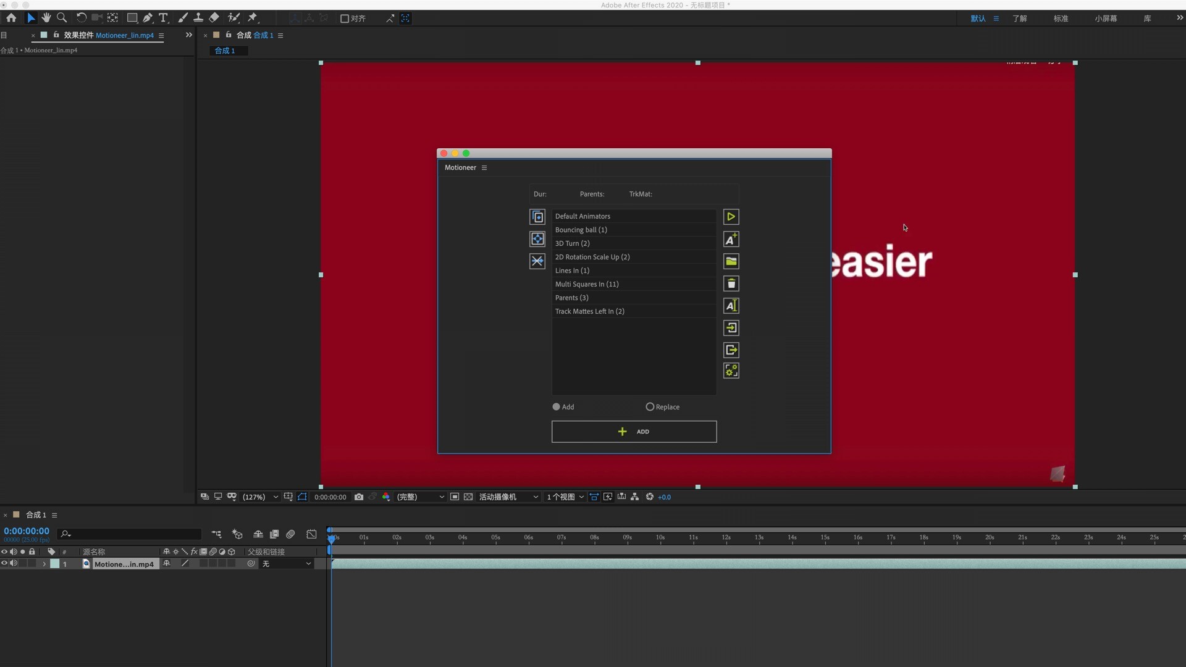The image size is (1186, 667).
Task: Expand hidden panels with double chevron at left
Action: tap(189, 35)
